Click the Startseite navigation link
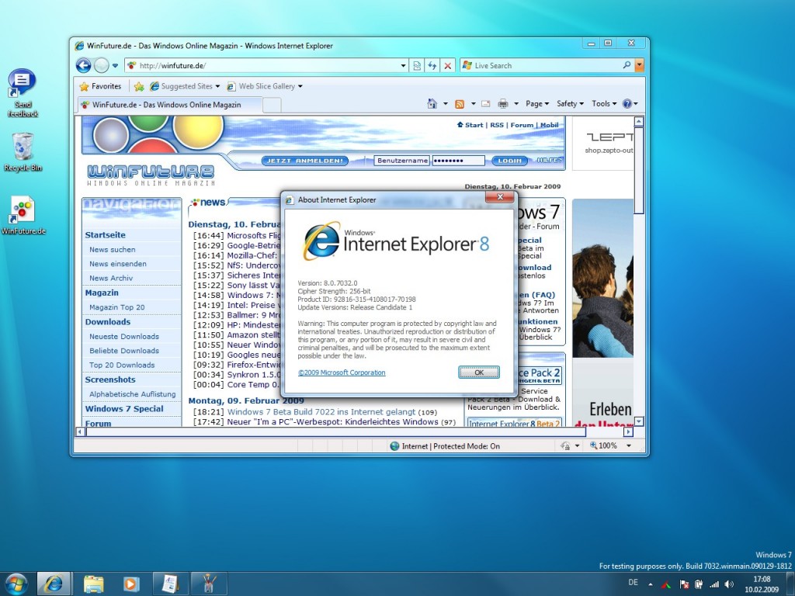This screenshot has width=795, height=596. (105, 234)
